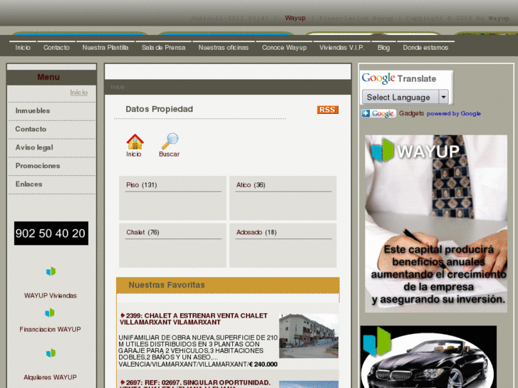Open Contacto in side menu
Screen dimensions: 518x388
31,129
